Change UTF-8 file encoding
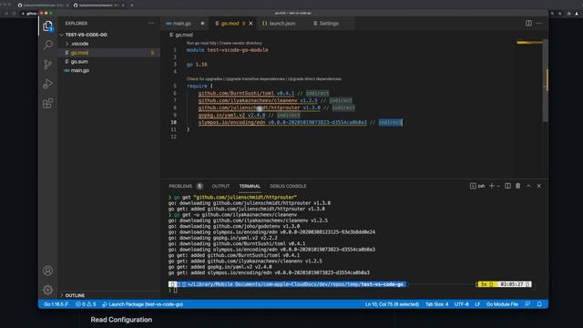This screenshot has width=583, height=328. point(462,304)
